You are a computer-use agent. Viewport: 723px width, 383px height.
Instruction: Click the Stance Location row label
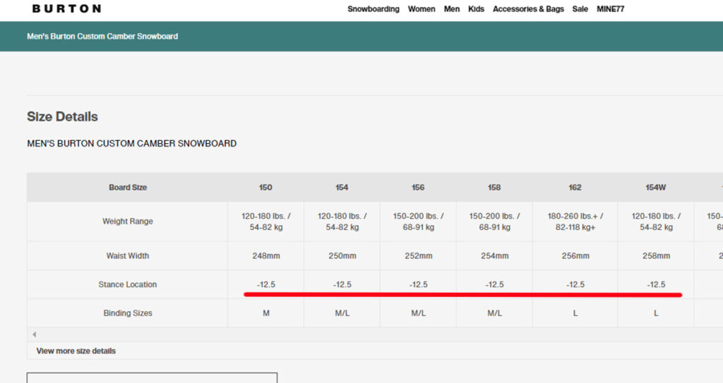pos(127,284)
